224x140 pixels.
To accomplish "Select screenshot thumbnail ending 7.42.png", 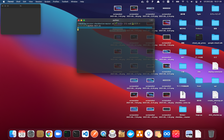I will (118, 8).
